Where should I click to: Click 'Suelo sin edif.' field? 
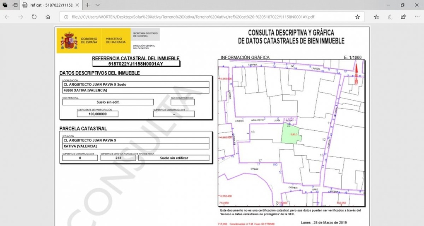[108, 102]
